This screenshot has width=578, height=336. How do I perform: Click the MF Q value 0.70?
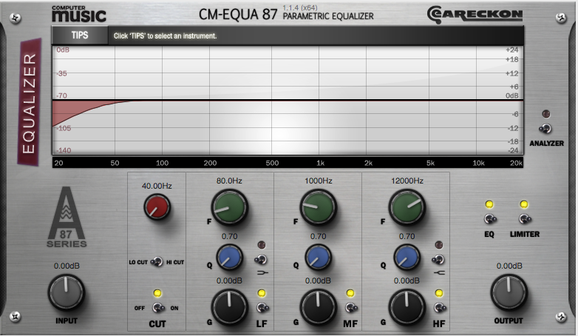318,236
